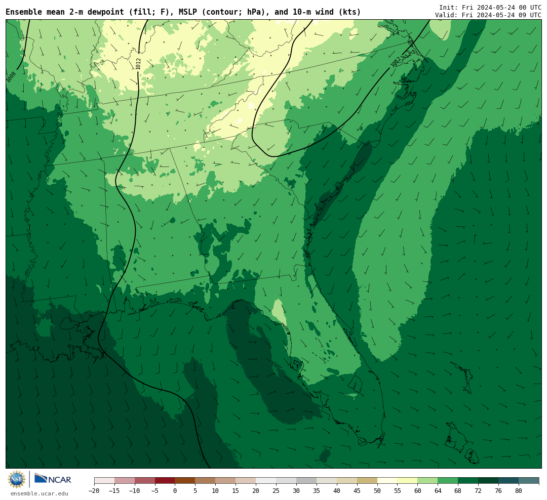Click the -20 colorbar tick label
The image size is (547, 500).
94,491
